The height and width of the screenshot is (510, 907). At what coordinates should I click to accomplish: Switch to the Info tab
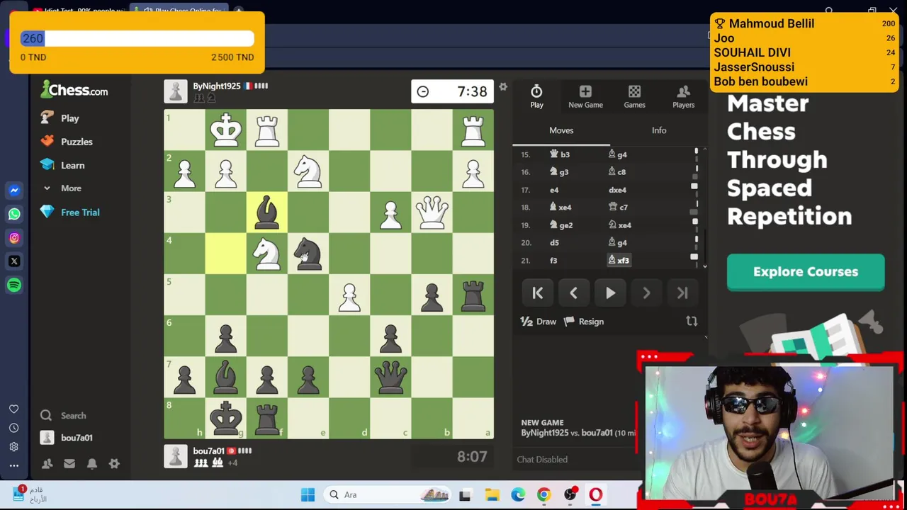659,130
